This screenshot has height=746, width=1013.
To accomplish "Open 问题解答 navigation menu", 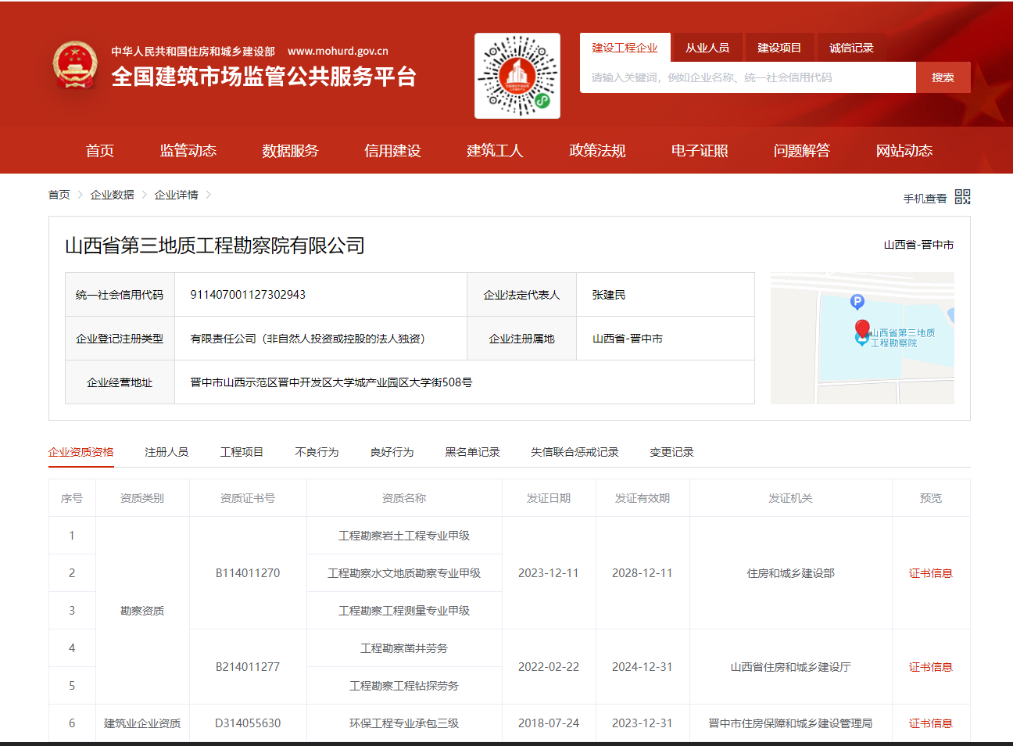I will coord(802,150).
